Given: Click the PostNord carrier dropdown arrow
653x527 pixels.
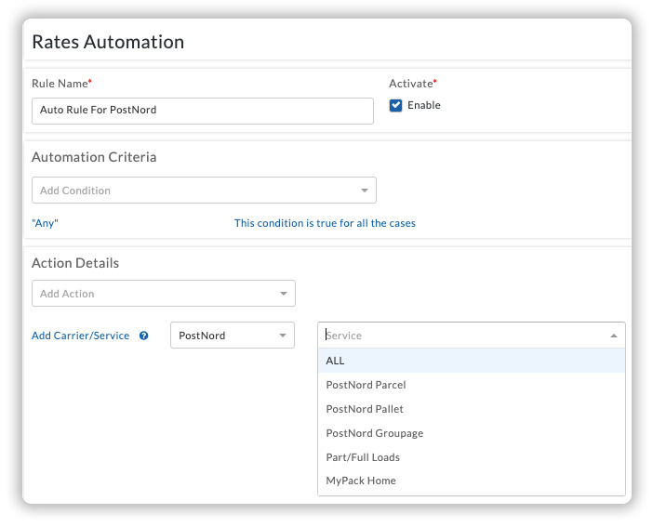Looking at the screenshot, I should click(283, 336).
